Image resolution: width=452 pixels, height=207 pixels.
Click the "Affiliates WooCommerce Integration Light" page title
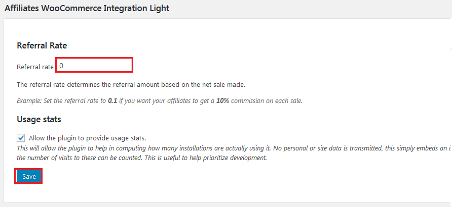tap(87, 8)
